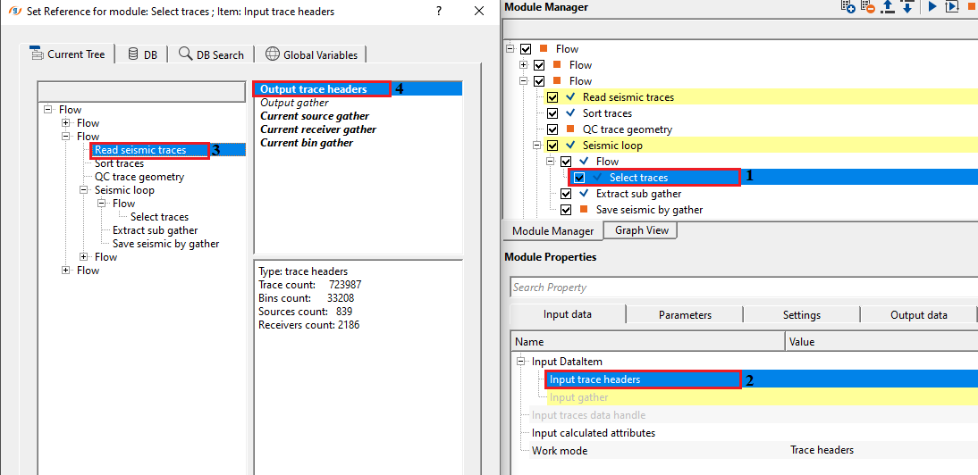Switch to the DB Search tab
978x475 pixels.
pos(212,54)
